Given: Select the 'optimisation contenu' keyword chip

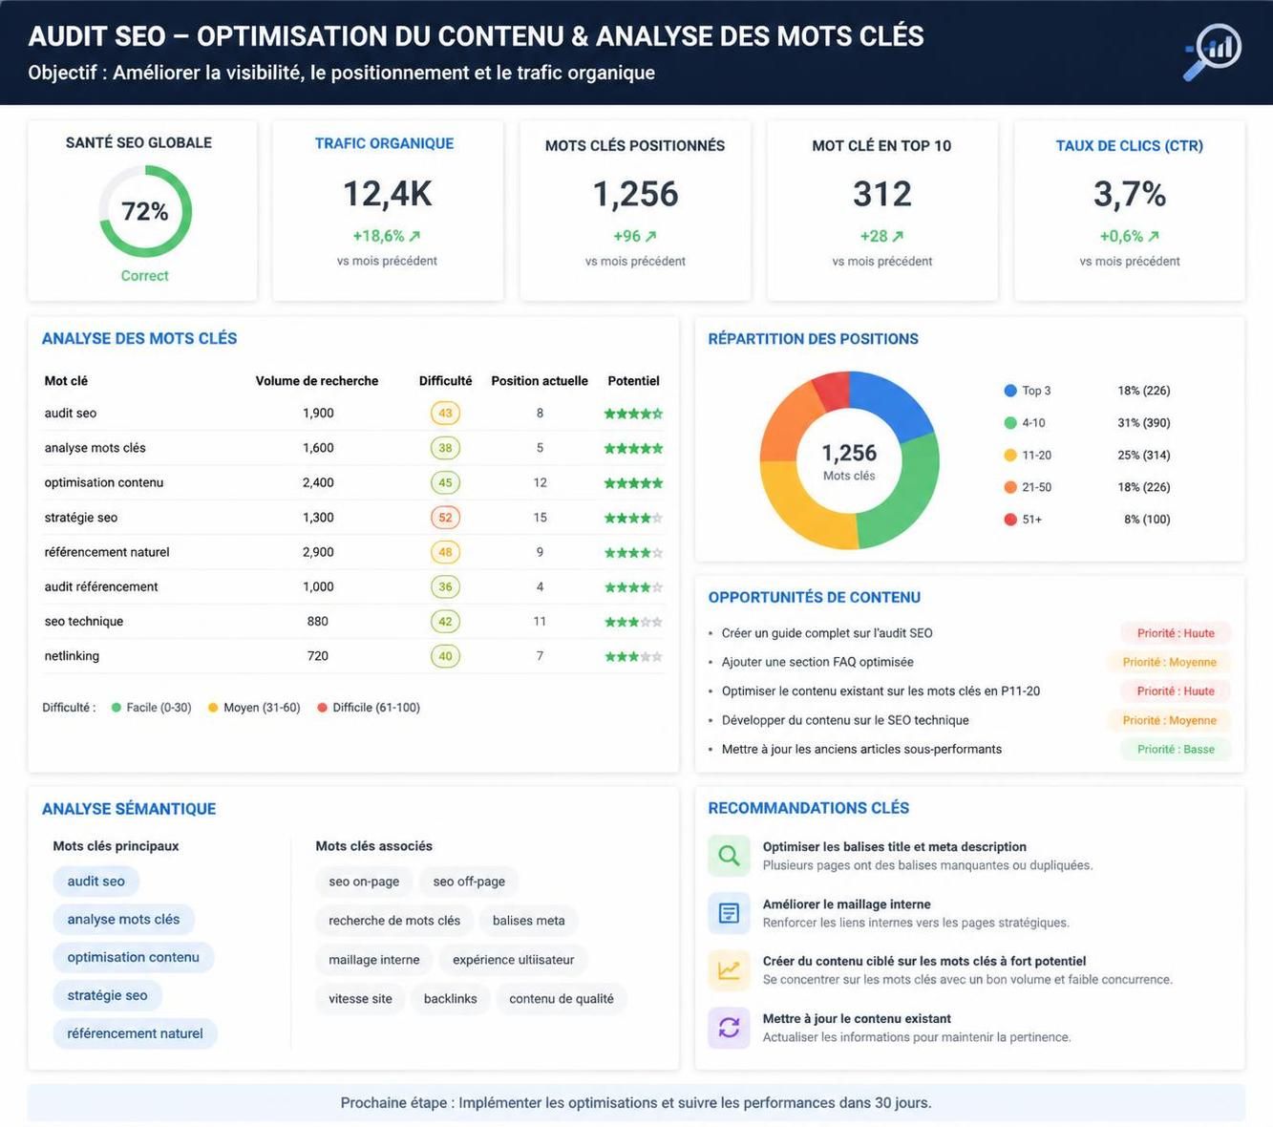Looking at the screenshot, I should click(x=134, y=957).
